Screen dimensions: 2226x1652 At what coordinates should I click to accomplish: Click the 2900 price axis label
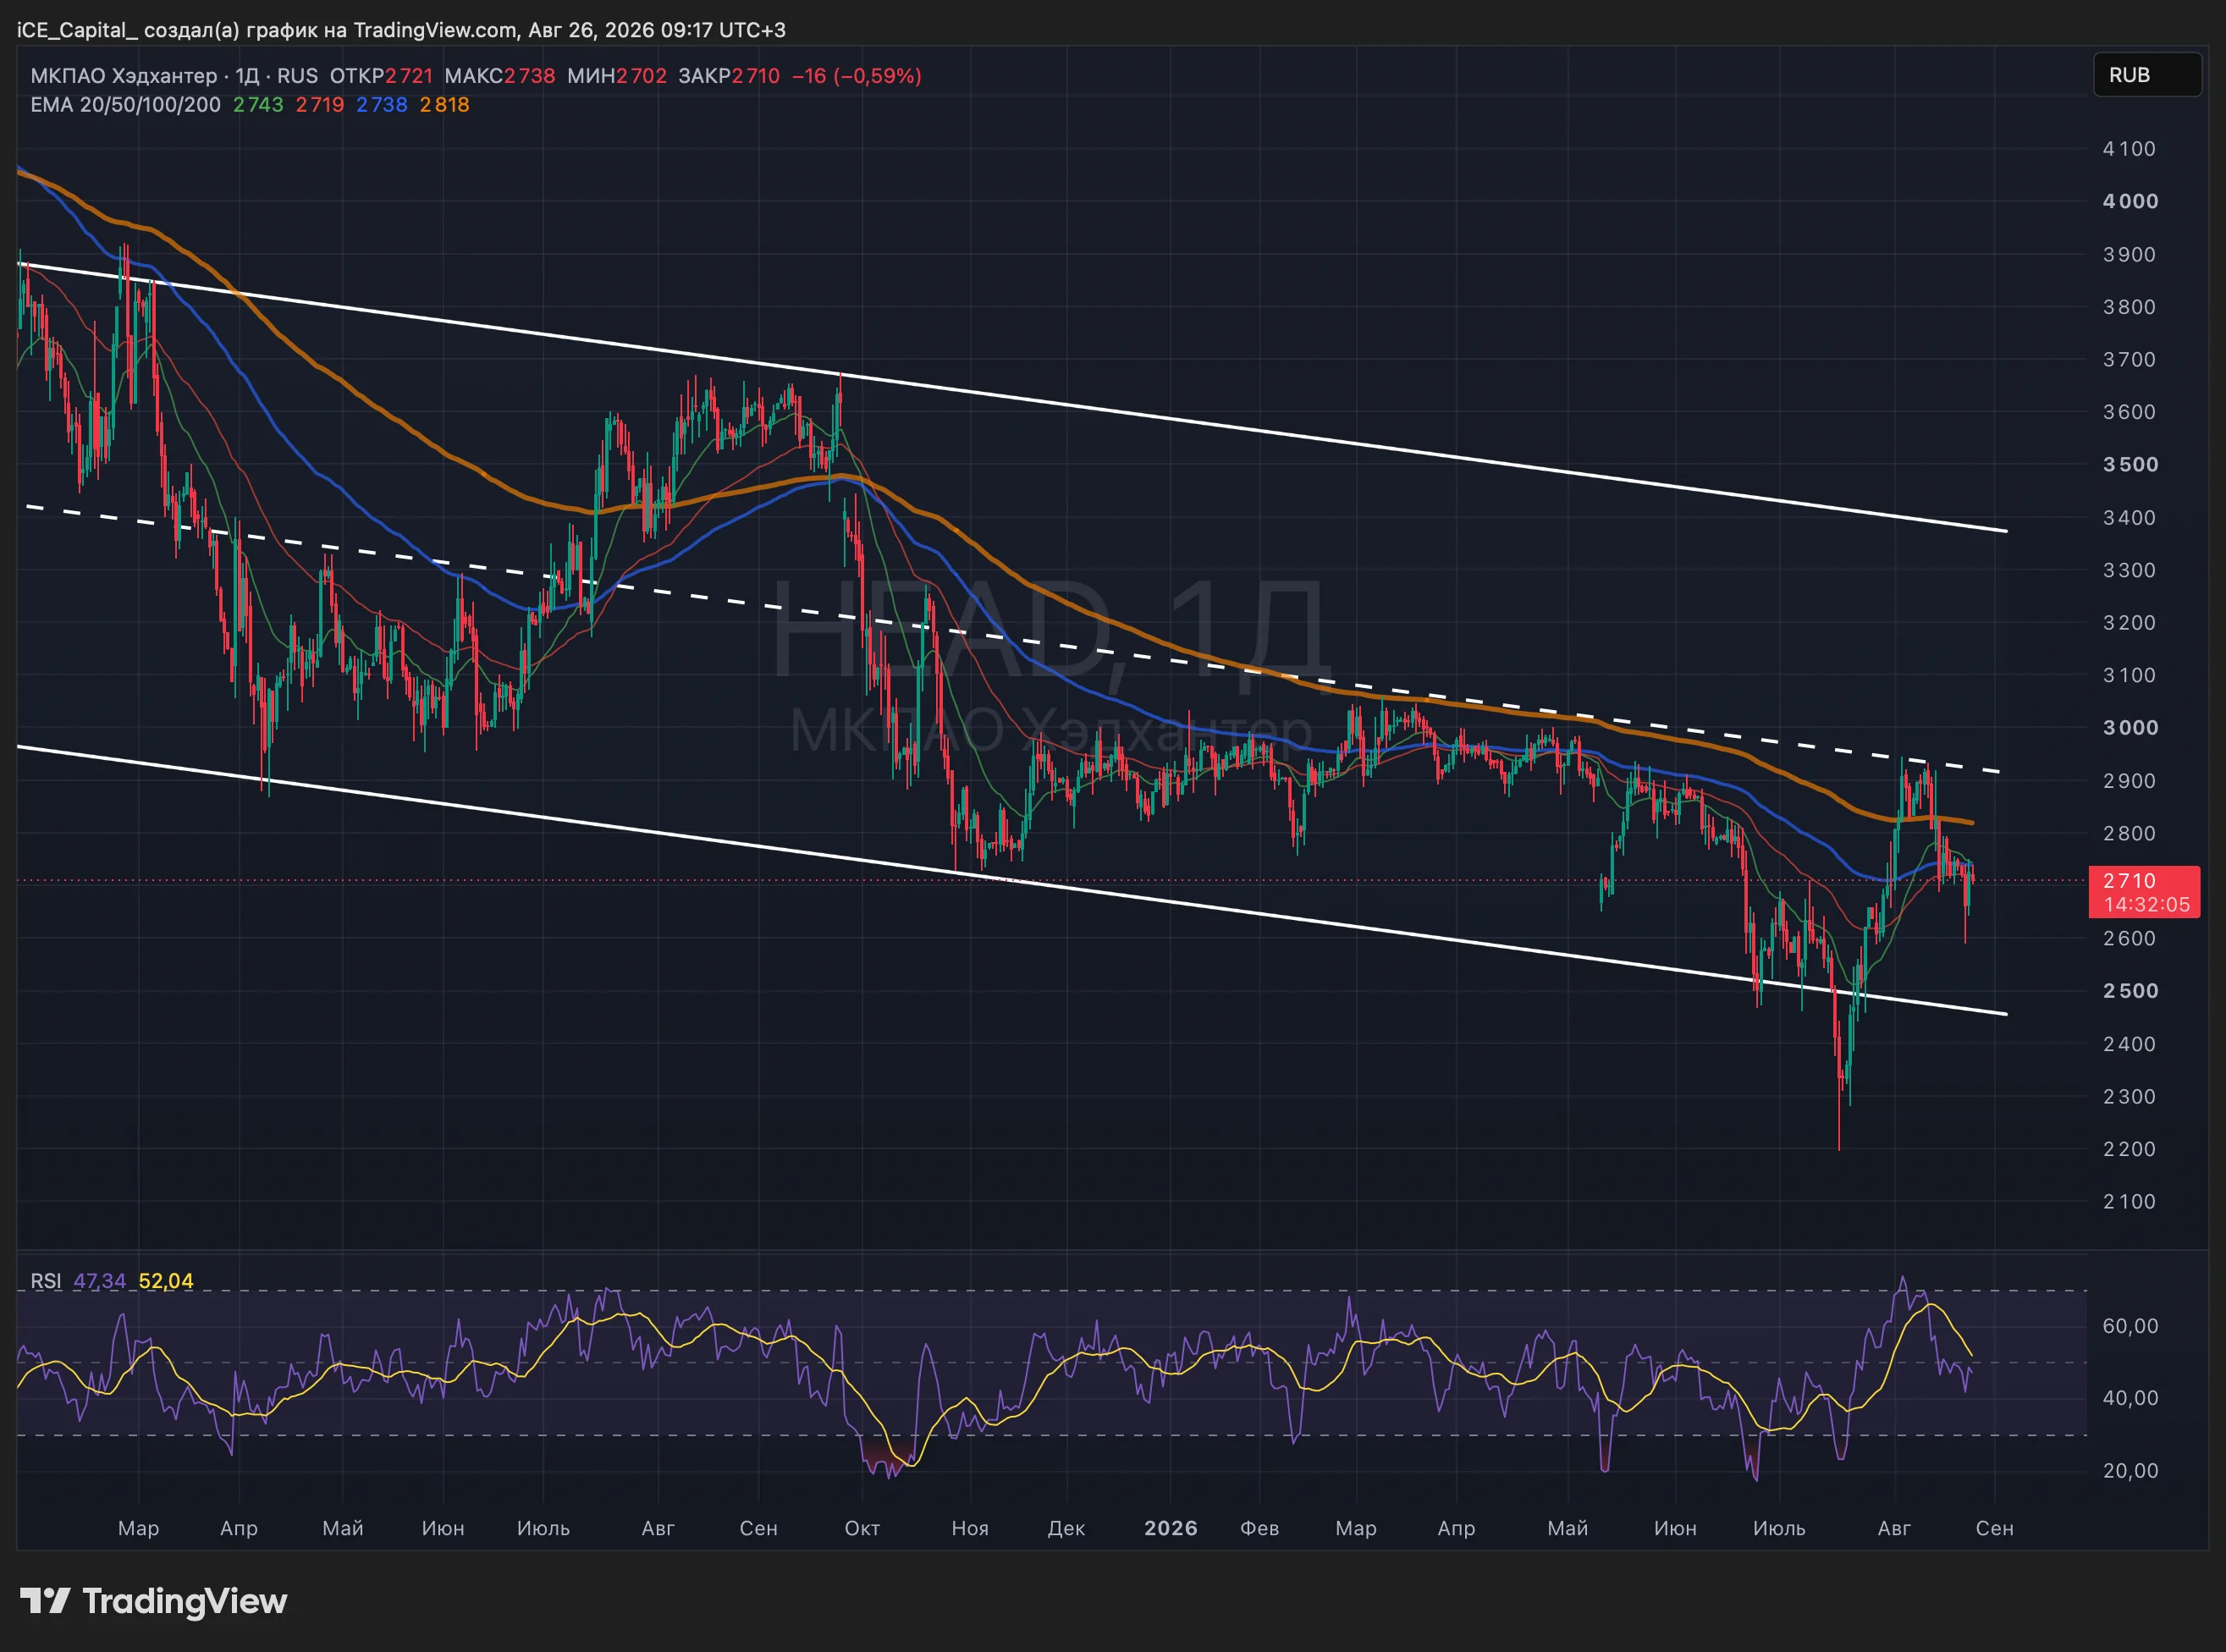click(2129, 781)
